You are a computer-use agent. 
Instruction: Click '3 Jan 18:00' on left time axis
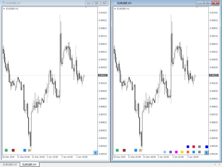(x=82, y=157)
